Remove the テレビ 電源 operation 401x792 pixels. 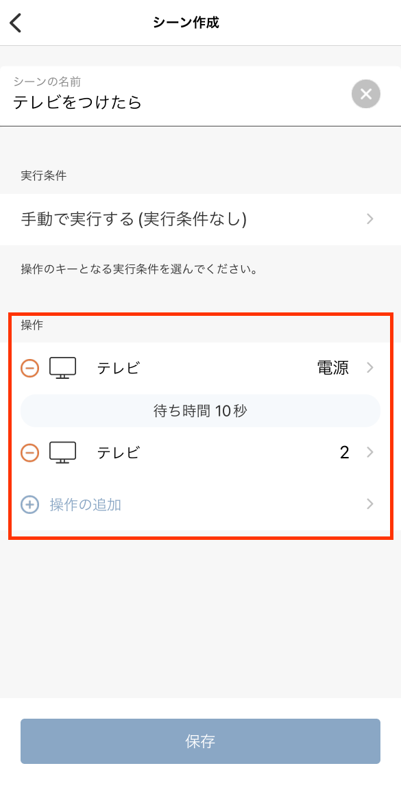(x=30, y=368)
